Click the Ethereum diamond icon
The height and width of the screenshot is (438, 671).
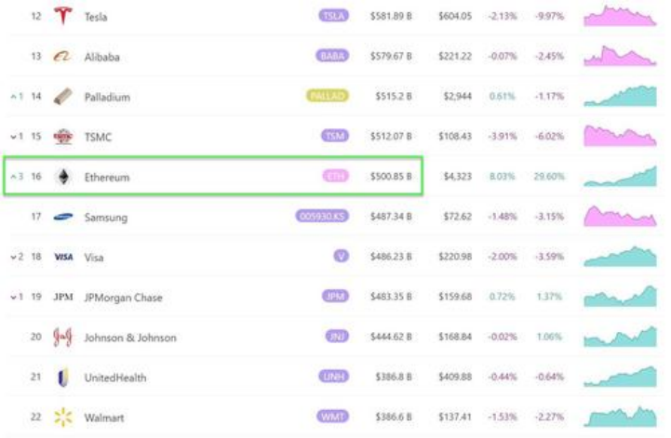pyautogui.click(x=63, y=177)
